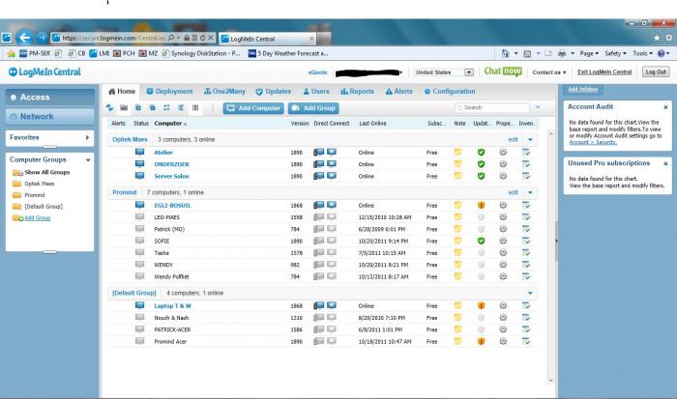Open the EGLI-BOSUIL computer link

tap(172, 206)
